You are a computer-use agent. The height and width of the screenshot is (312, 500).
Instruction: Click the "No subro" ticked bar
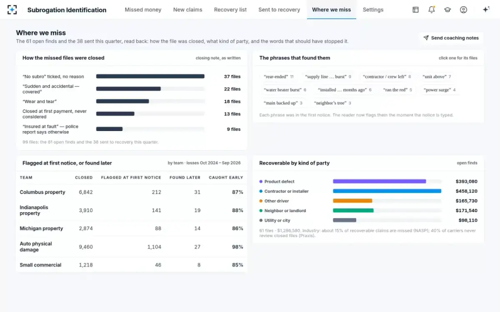[x=150, y=77]
